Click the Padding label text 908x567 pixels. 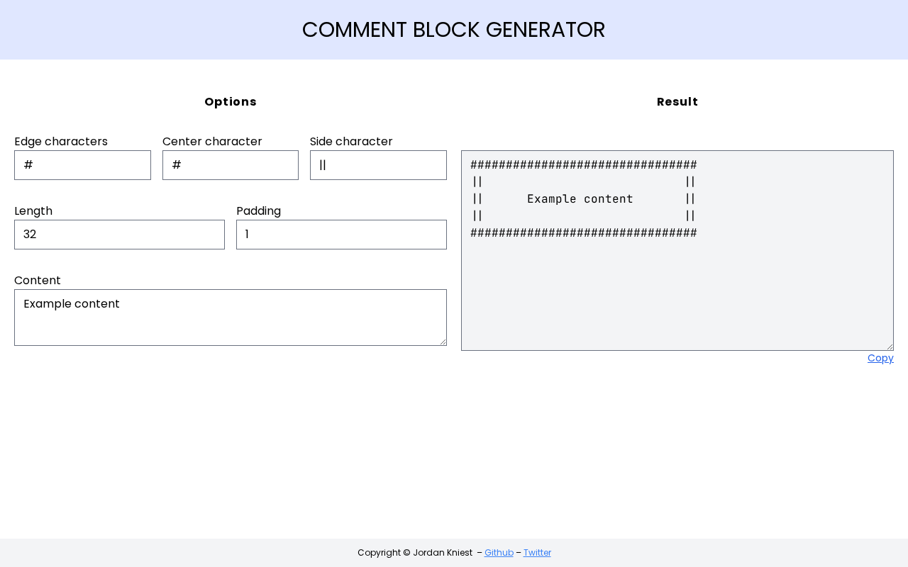pyautogui.click(x=258, y=211)
